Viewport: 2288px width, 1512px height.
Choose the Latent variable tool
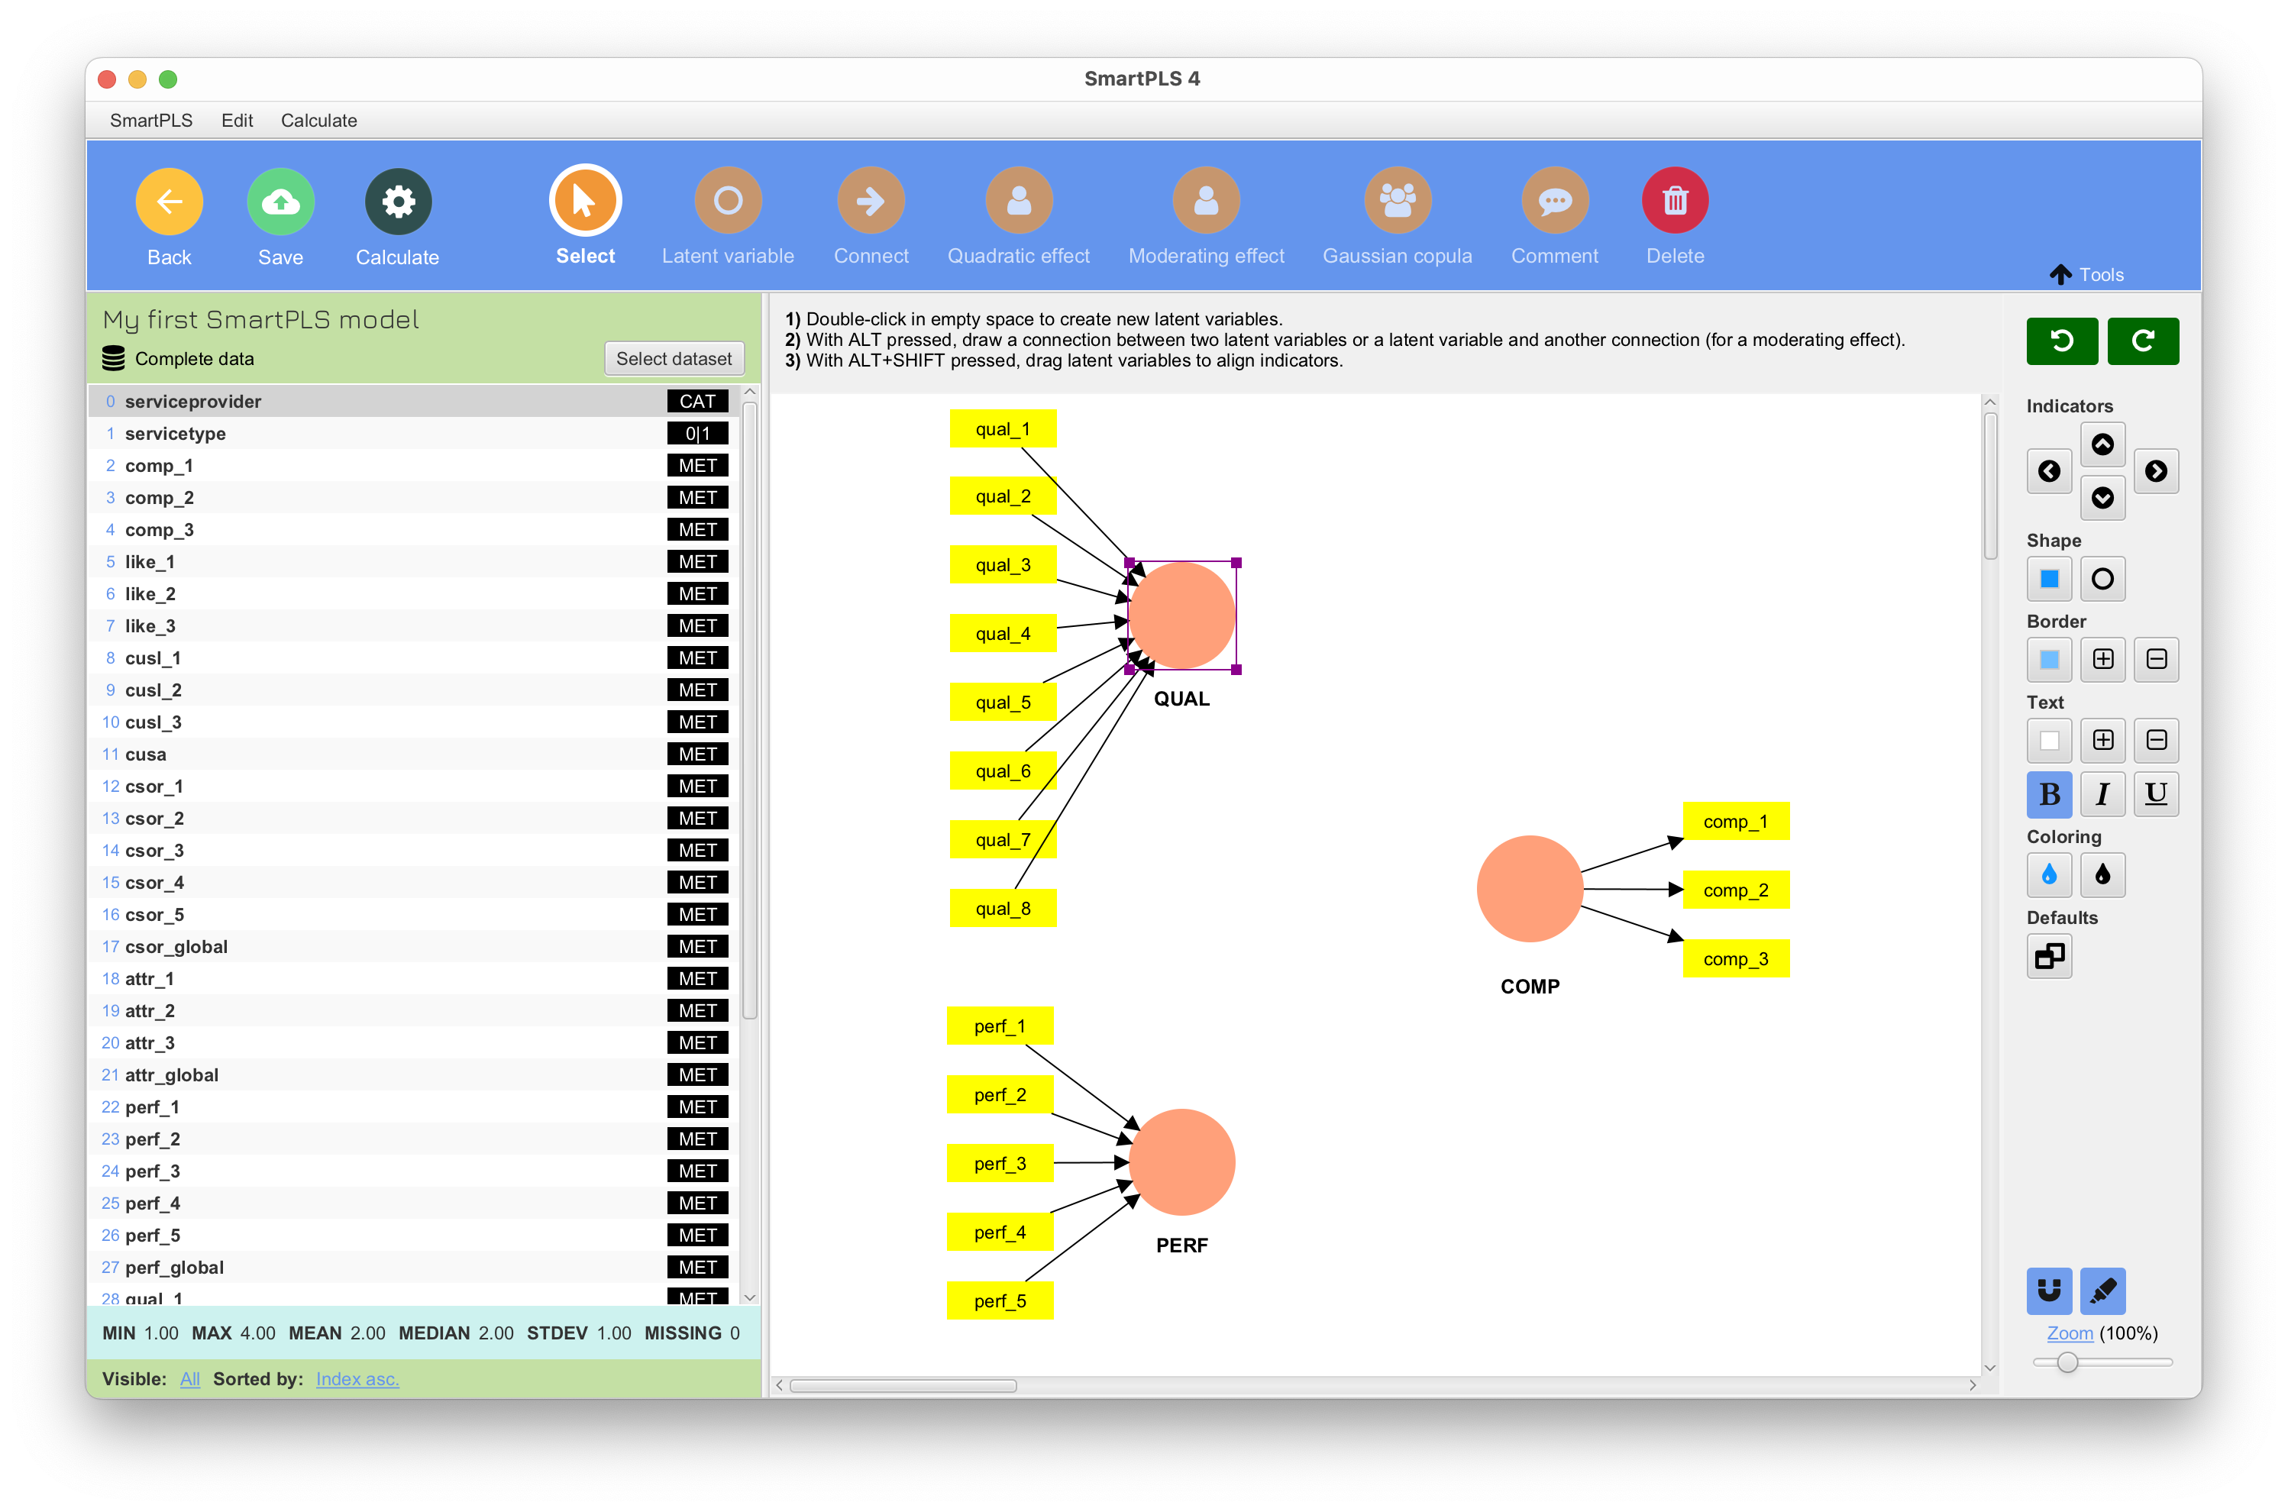point(728,201)
